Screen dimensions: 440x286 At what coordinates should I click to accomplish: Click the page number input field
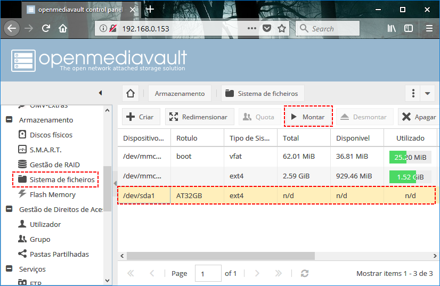tap(208, 273)
